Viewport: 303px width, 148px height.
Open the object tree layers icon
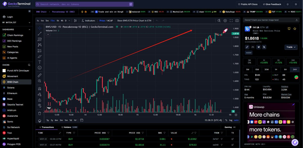pos(40,121)
